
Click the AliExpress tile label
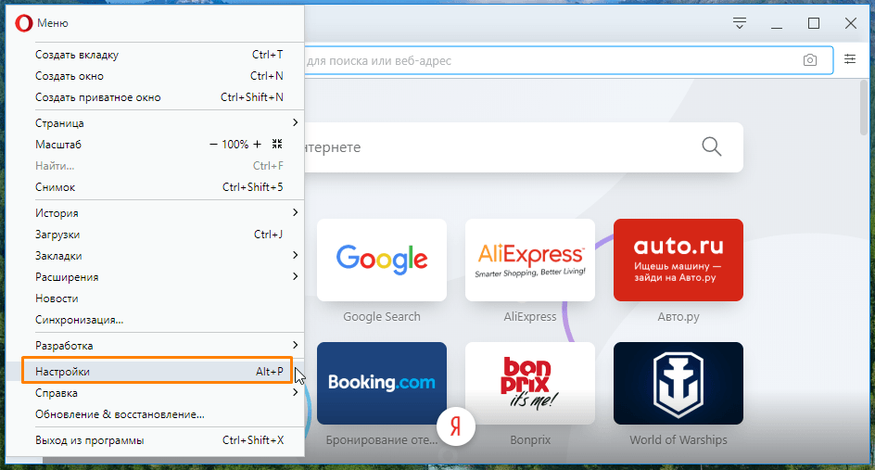530,316
